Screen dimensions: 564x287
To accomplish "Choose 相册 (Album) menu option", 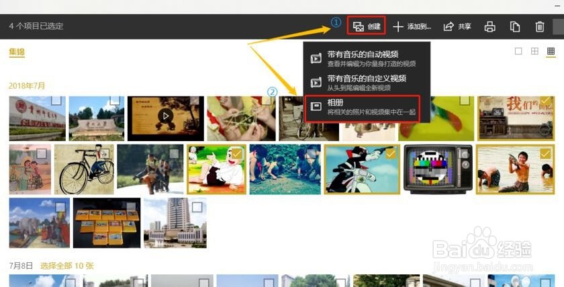I will pos(363,108).
